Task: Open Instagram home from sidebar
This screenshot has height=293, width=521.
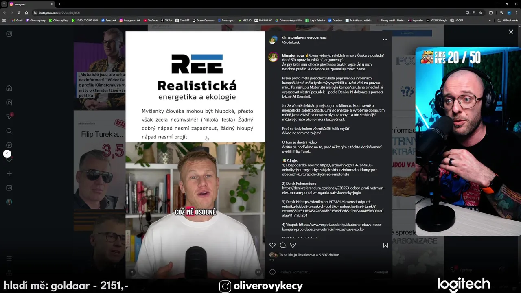Action: (9, 88)
